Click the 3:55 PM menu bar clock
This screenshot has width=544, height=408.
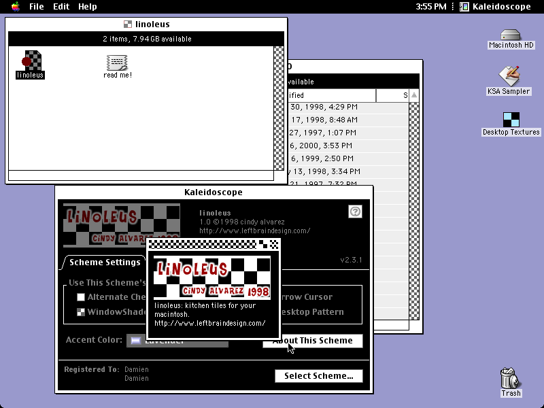[431, 7]
